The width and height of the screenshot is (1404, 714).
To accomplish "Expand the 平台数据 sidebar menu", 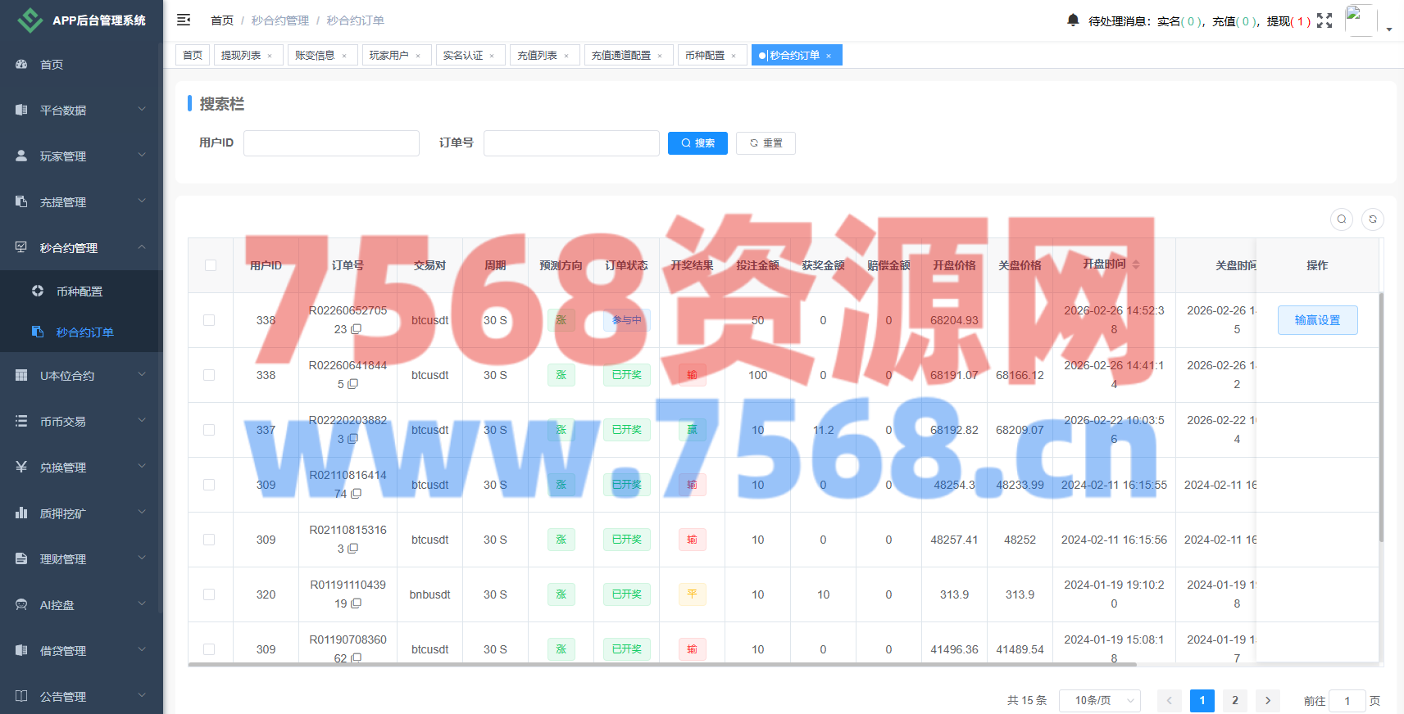I will 81,110.
